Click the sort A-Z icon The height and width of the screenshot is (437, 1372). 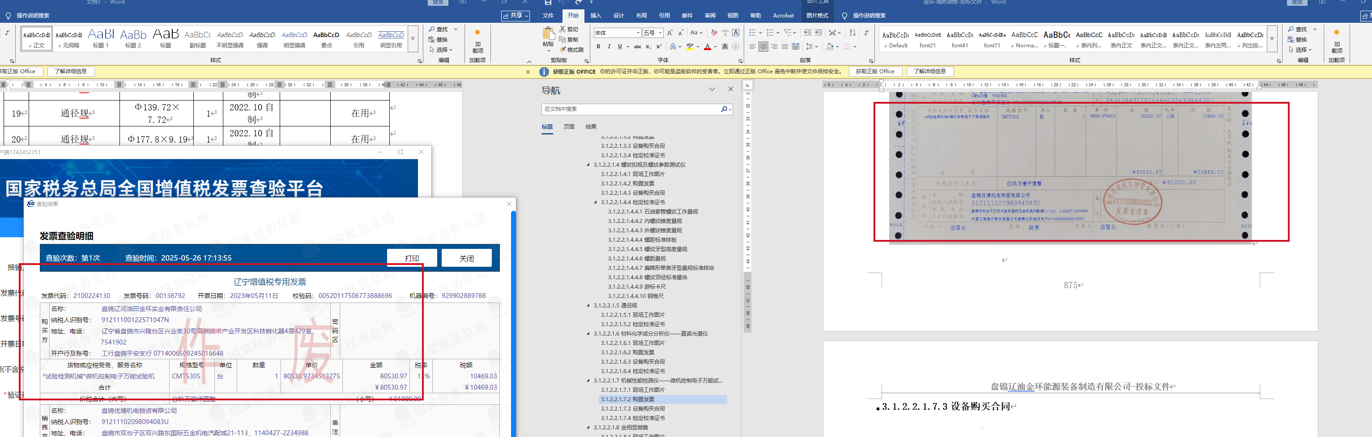852,33
